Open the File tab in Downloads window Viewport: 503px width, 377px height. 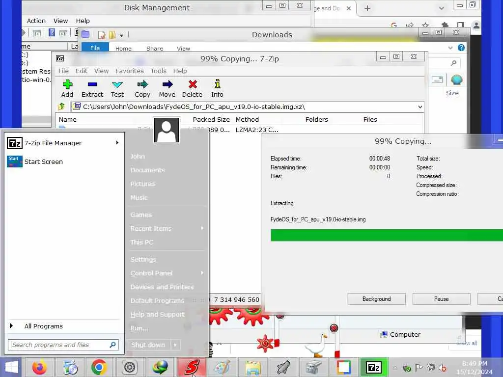pos(95,48)
